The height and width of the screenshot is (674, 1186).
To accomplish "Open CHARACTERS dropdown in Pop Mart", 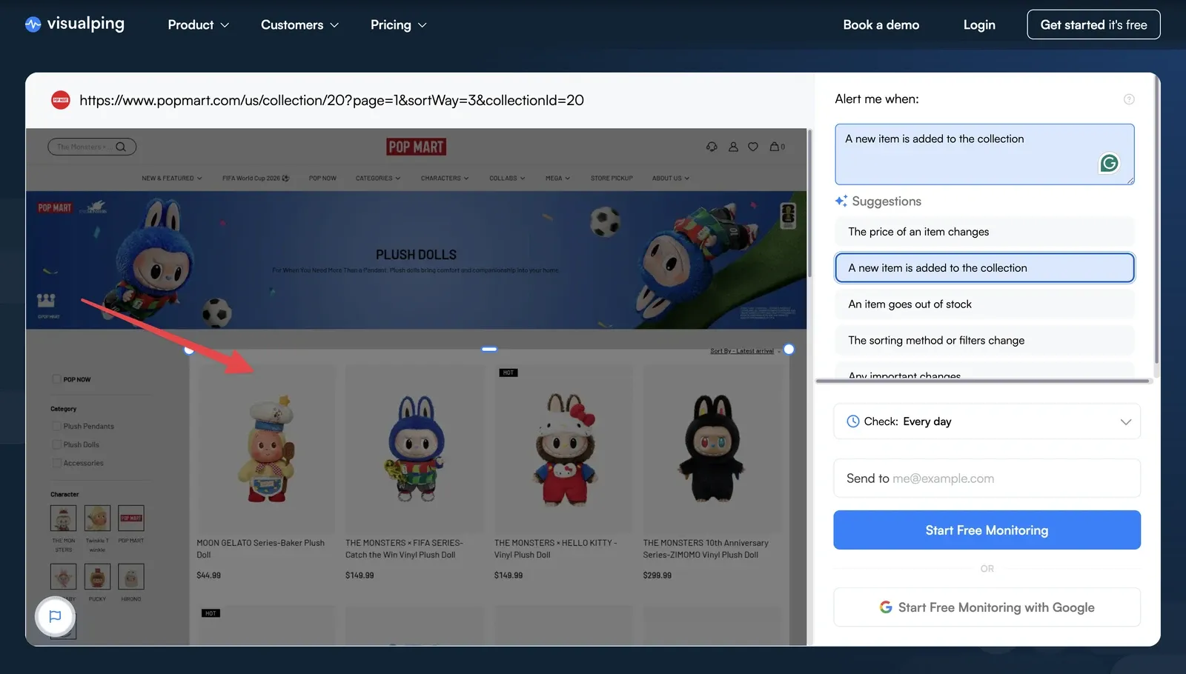I will click(445, 178).
